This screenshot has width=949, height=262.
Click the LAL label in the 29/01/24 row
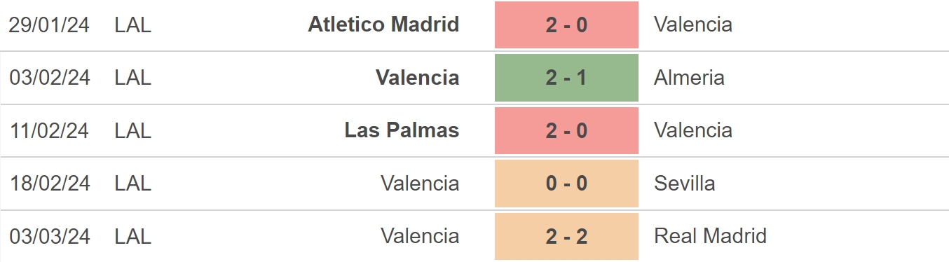[x=132, y=25]
